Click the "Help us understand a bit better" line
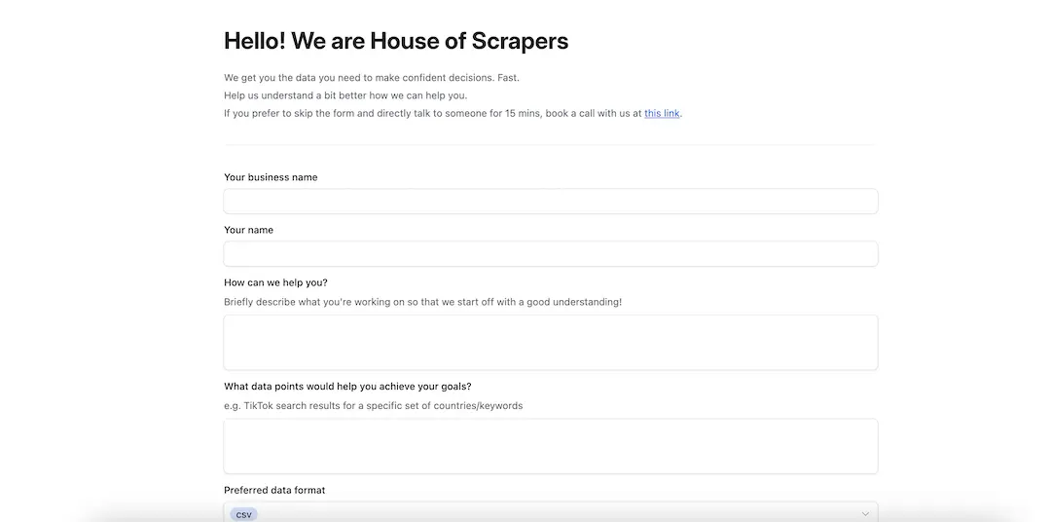 click(345, 95)
